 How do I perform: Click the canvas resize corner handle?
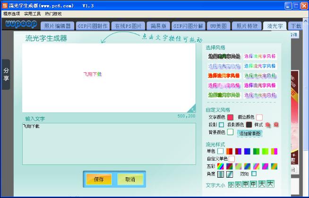191,108
